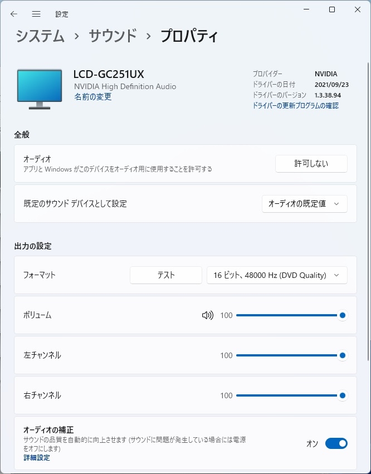Click 名前の変更 link
Screen dimensions: 371x474
pyautogui.click(x=93, y=97)
